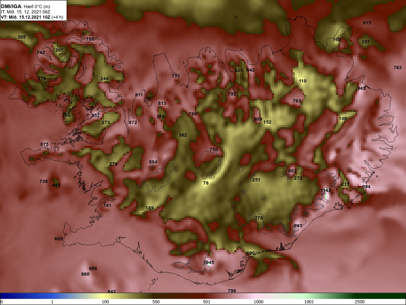406x305 pixels.
Task: Click the 1143 peak value label
Action: point(326,190)
